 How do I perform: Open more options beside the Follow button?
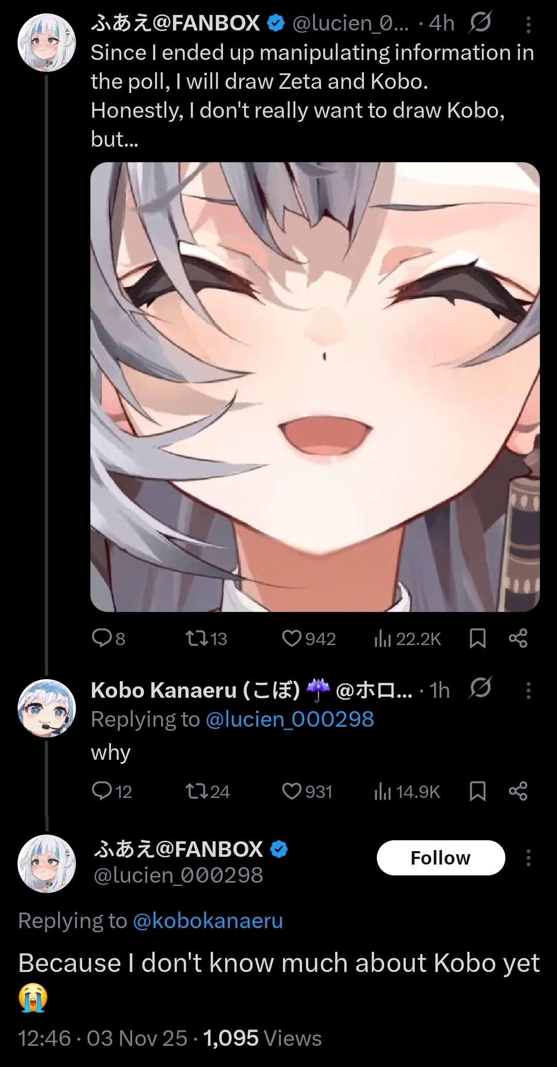tap(528, 858)
